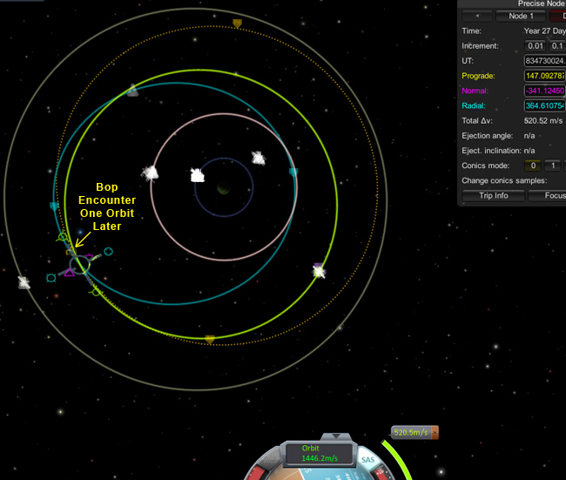Image resolution: width=566 pixels, height=480 pixels.
Task: Choose conics mode 1
Action: click(x=553, y=166)
